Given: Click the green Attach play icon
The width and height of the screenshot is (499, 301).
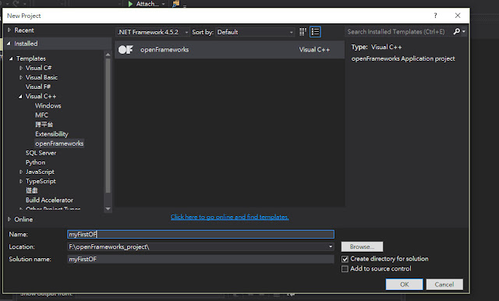Looking at the screenshot, I should (x=130, y=4).
